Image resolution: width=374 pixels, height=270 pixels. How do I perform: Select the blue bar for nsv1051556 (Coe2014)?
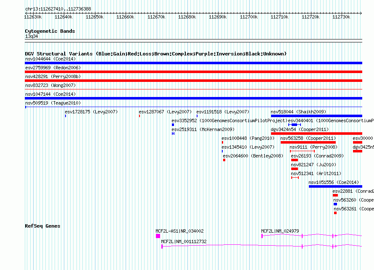pos(335,186)
